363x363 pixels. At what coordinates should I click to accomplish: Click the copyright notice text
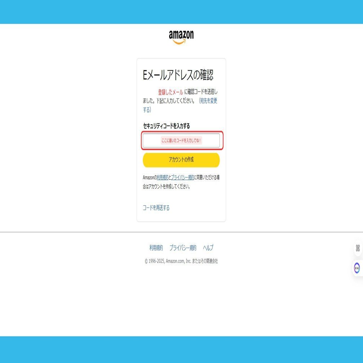[181, 261]
